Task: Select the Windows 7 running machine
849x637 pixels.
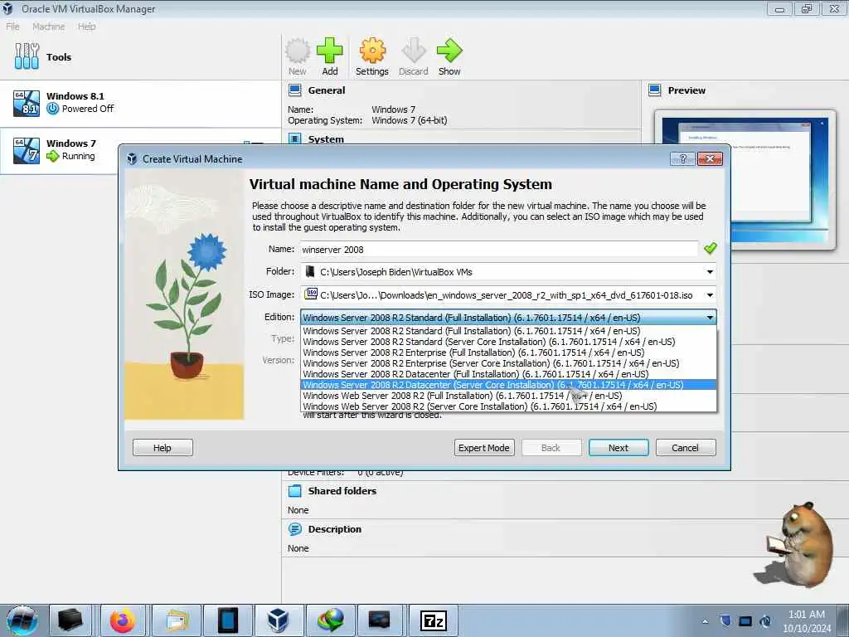Action: pyautogui.click(x=59, y=151)
